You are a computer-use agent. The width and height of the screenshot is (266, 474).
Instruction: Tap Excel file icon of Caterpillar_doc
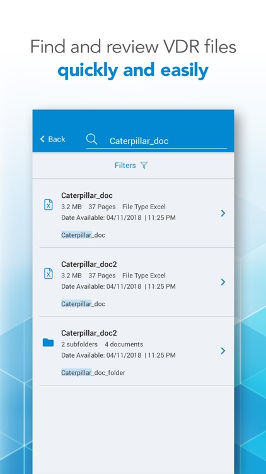click(49, 205)
